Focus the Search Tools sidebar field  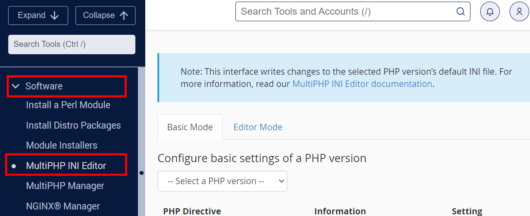[x=72, y=44]
